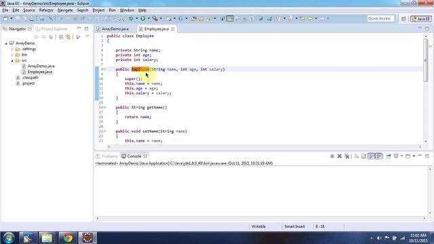Open the Run menu
This screenshot has height=244, width=434.
coord(112,10)
